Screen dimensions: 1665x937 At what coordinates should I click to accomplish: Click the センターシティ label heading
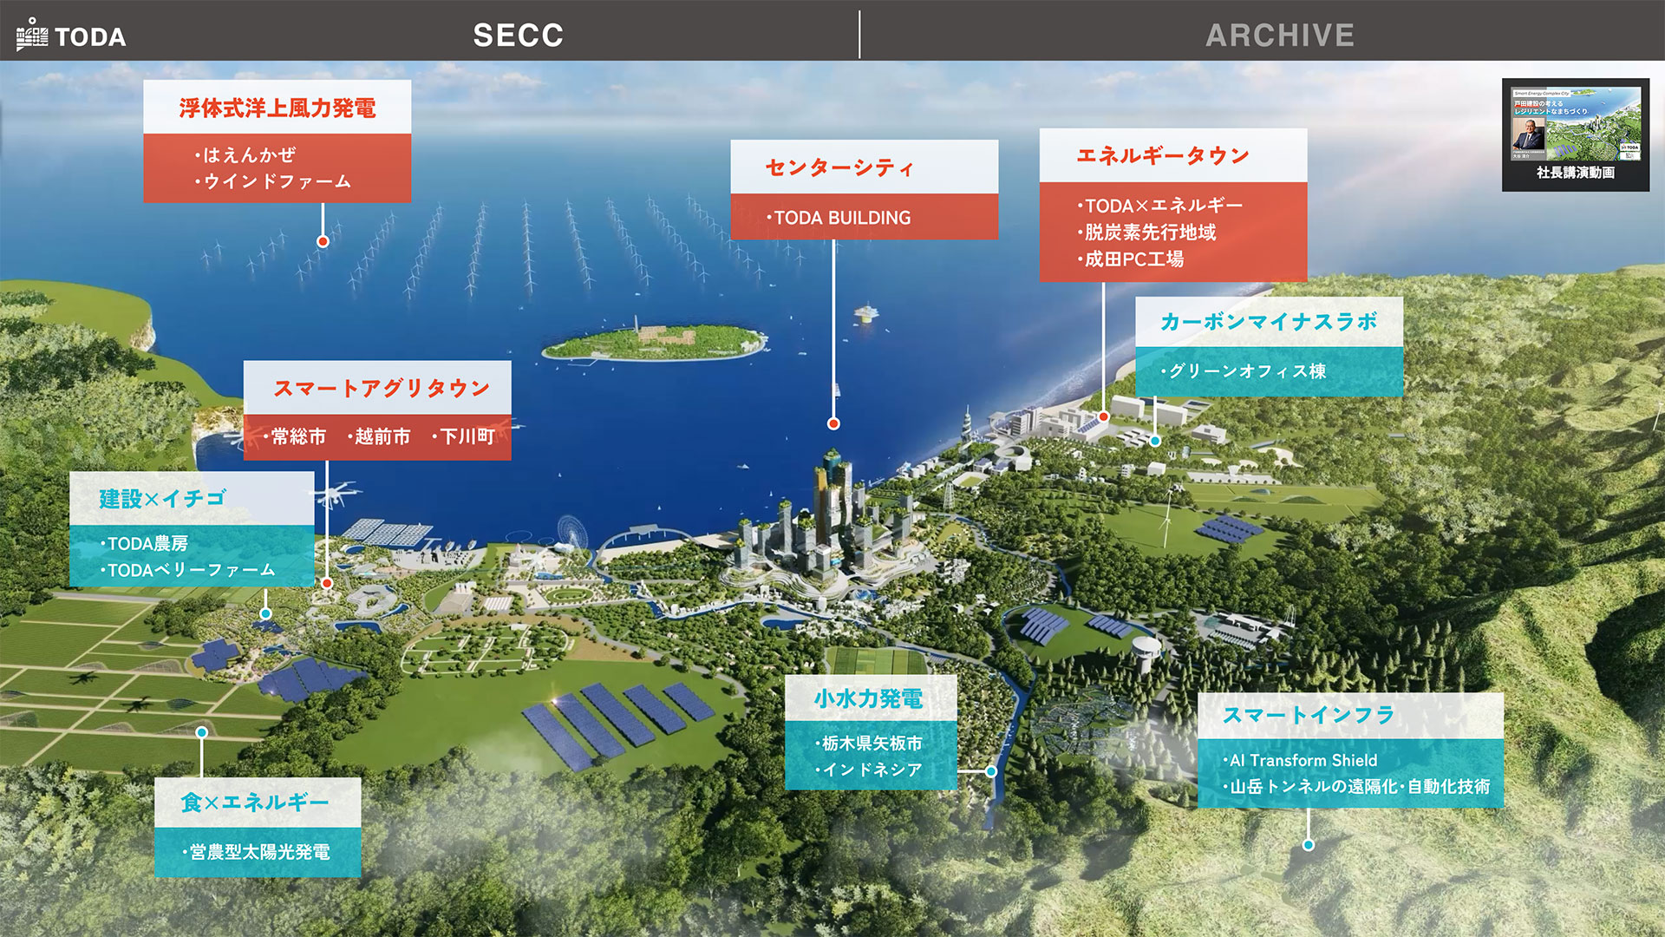[x=839, y=168]
